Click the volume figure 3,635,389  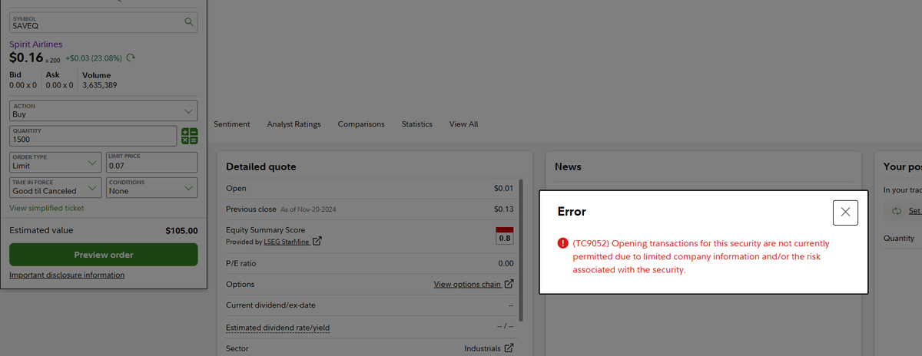99,84
